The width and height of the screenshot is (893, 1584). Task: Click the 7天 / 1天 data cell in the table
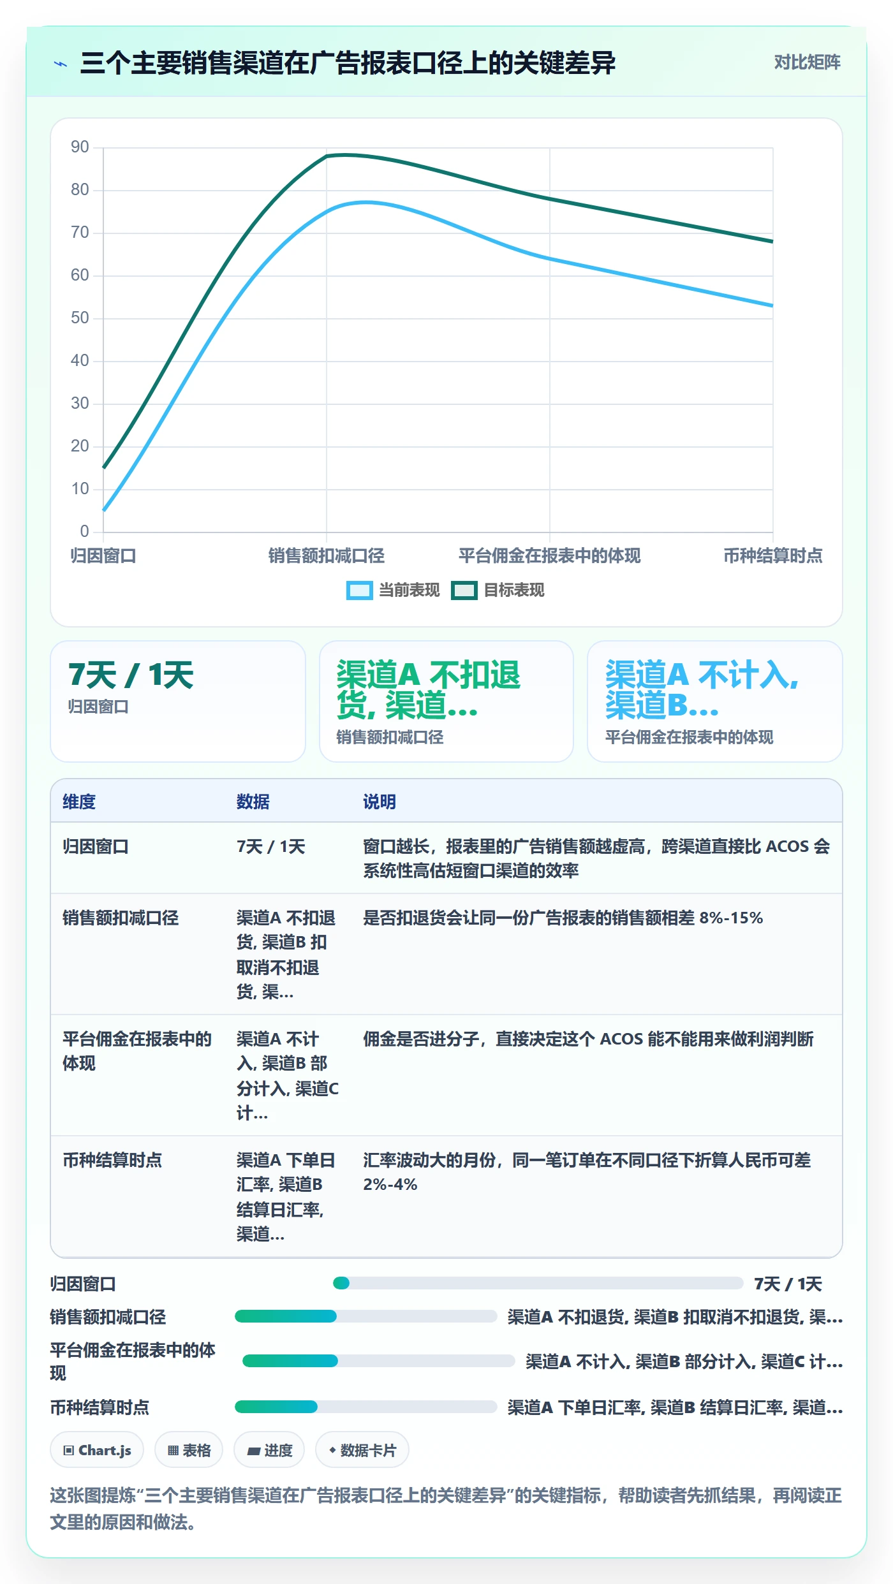(x=271, y=847)
